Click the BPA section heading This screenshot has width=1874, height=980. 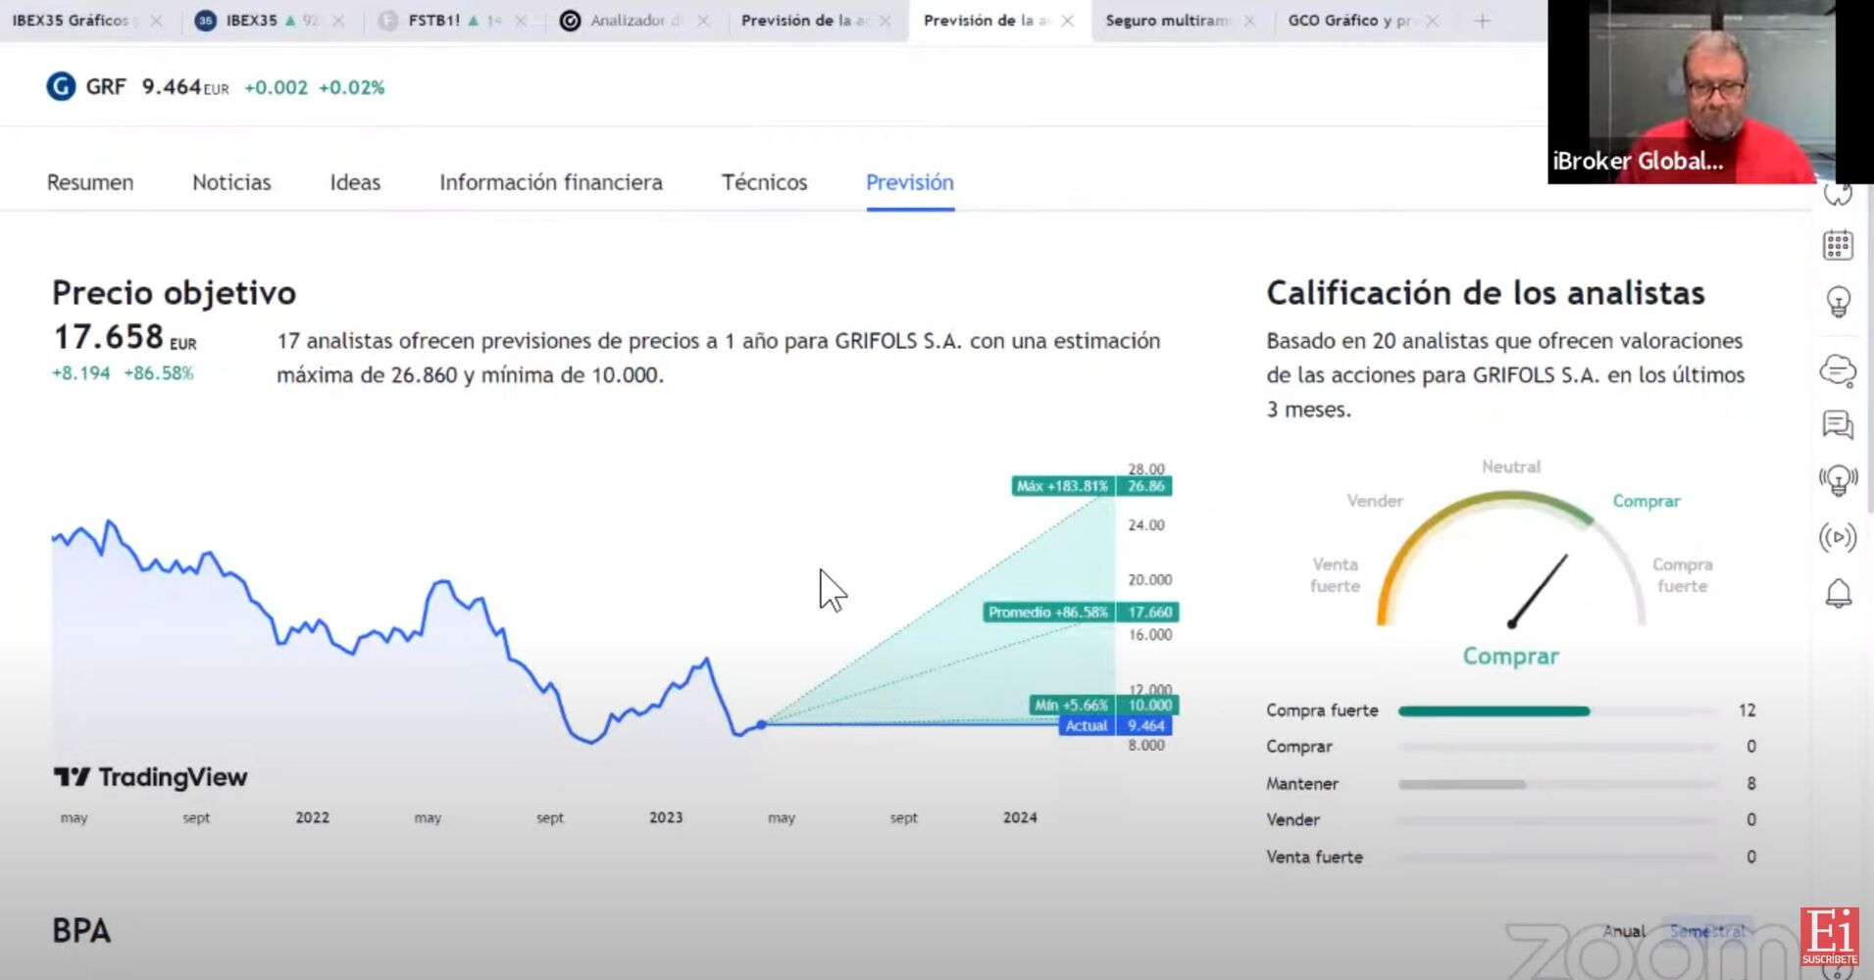pyautogui.click(x=81, y=931)
